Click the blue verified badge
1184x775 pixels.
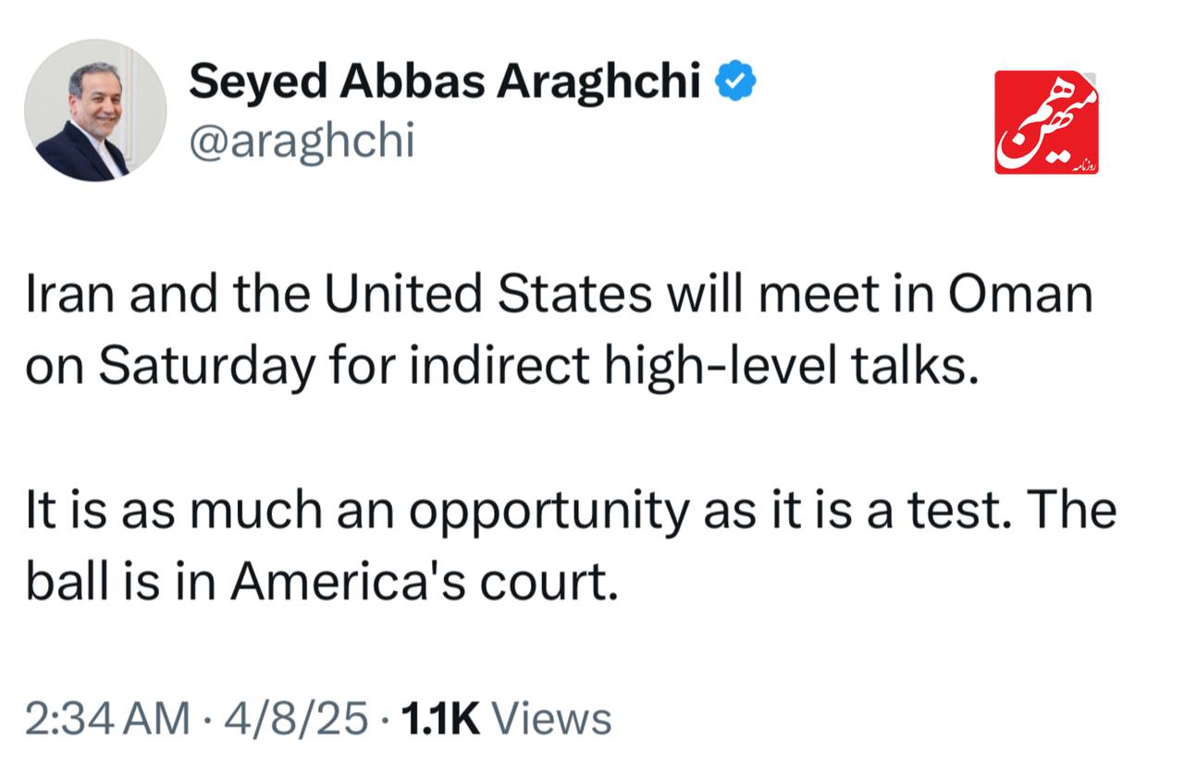737,84
